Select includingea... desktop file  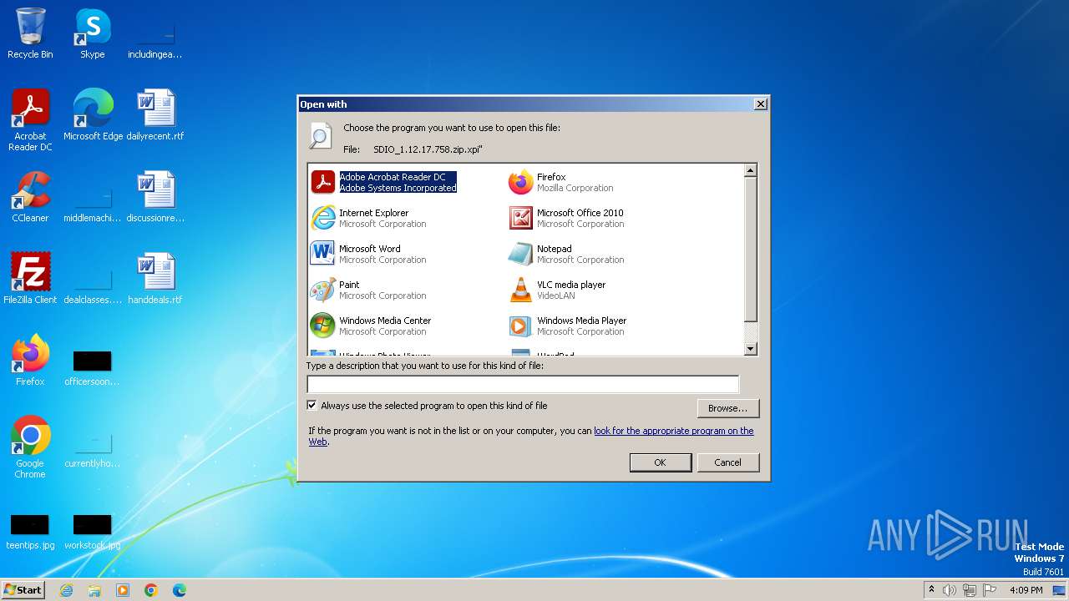[155, 40]
